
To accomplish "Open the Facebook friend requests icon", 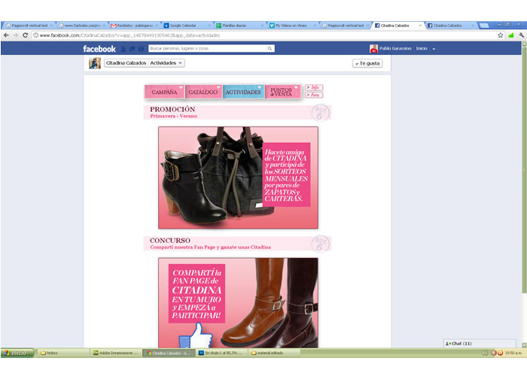I will click(x=123, y=49).
